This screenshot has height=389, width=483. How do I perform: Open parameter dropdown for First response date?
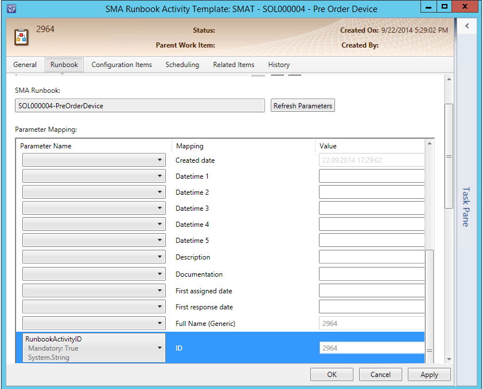click(94, 307)
